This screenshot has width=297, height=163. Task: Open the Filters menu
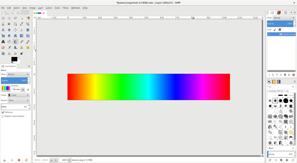(x=66, y=8)
